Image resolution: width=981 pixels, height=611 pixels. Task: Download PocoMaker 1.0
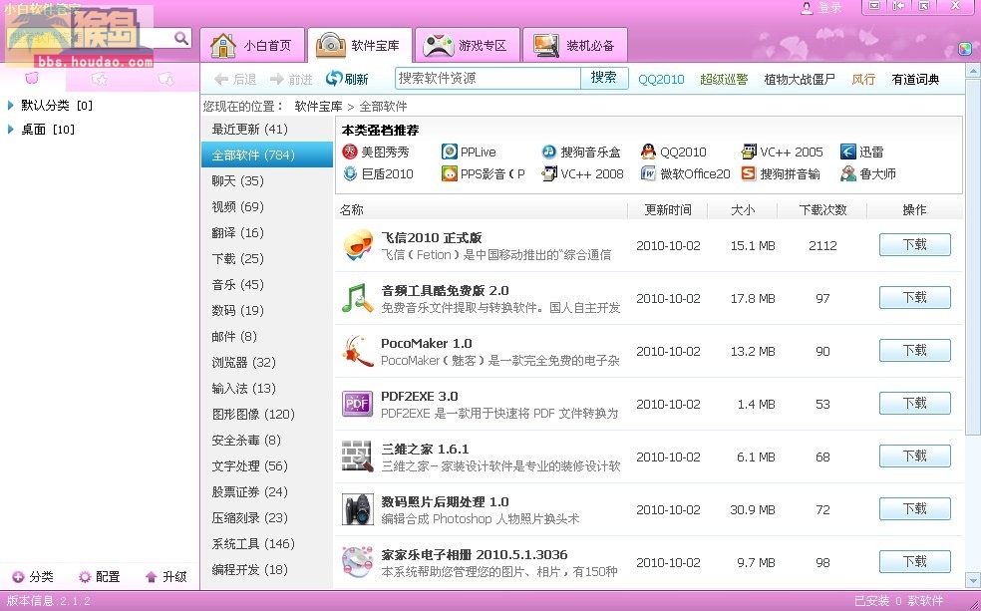tap(914, 350)
